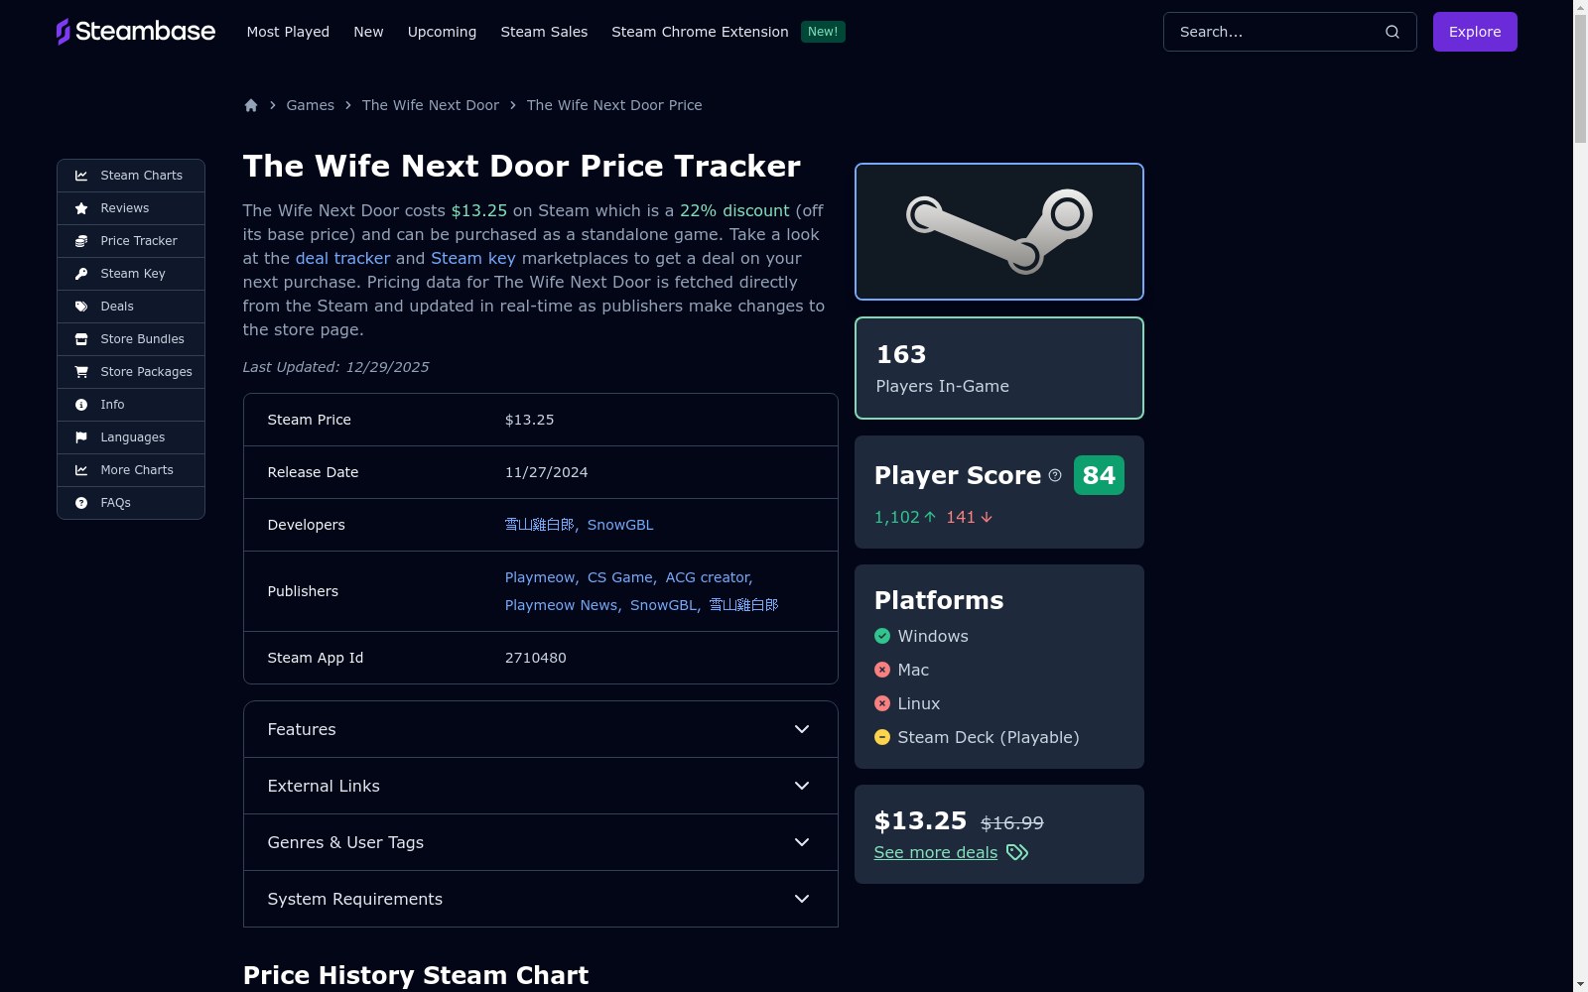Click See more deals link
The image size is (1588, 992).
[x=936, y=852]
